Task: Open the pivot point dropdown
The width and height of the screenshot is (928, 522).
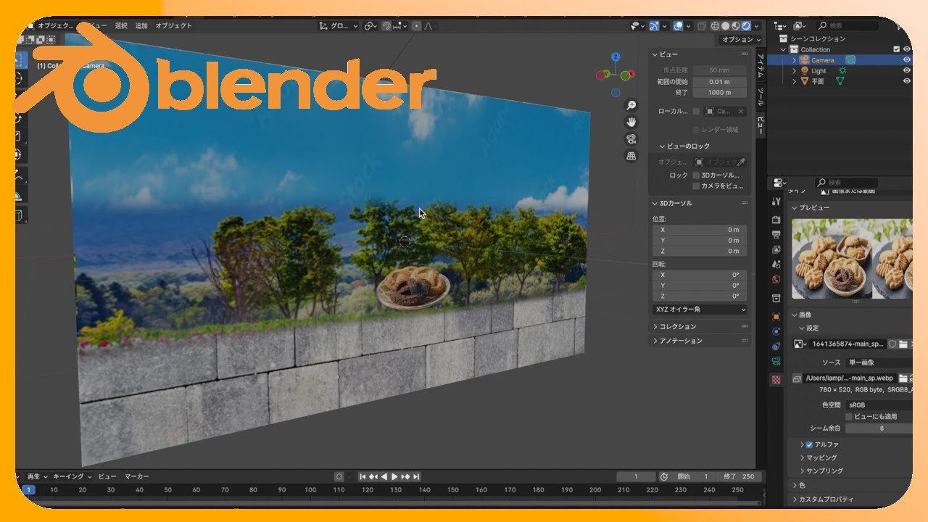Action: point(370,26)
